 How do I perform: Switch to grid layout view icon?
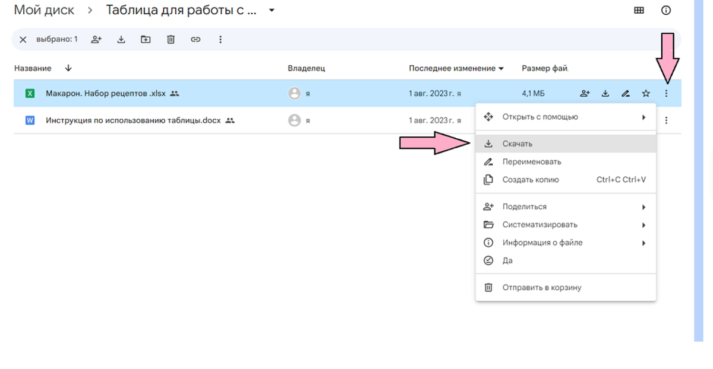(639, 10)
